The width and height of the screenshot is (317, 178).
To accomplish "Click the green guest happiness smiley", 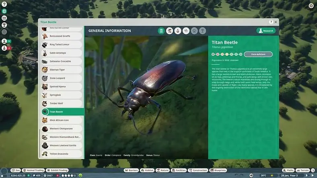I will pos(80,176).
